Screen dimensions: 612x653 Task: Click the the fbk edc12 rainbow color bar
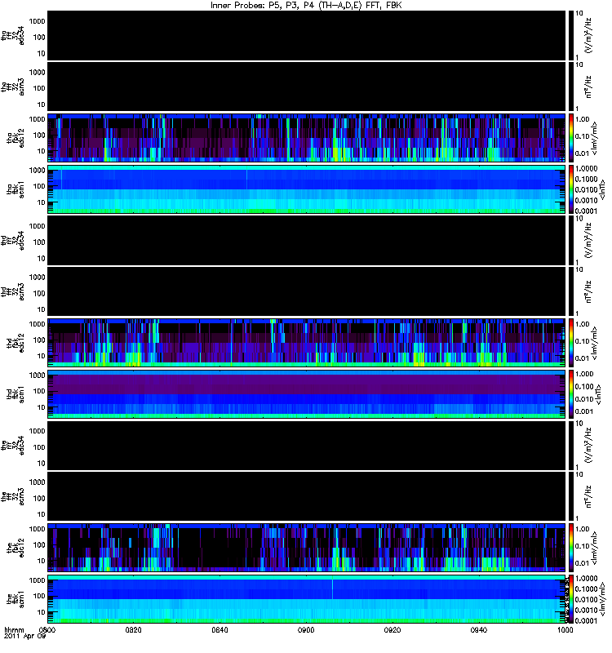(571, 548)
